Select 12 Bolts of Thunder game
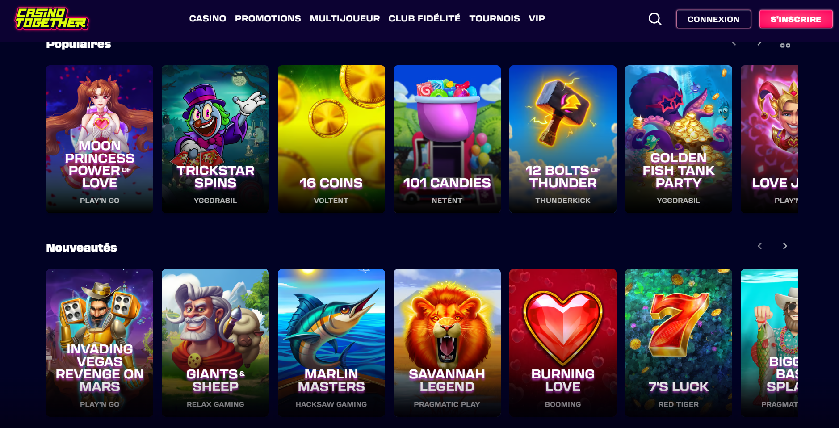This screenshot has height=428, width=839. [x=563, y=139]
